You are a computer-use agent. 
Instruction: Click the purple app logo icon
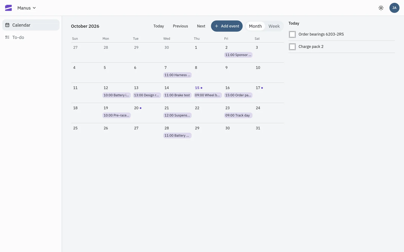coord(8,8)
